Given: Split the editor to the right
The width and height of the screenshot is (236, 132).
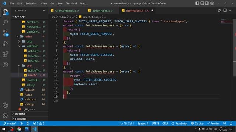Looking at the screenshot, I should pos(225,11).
